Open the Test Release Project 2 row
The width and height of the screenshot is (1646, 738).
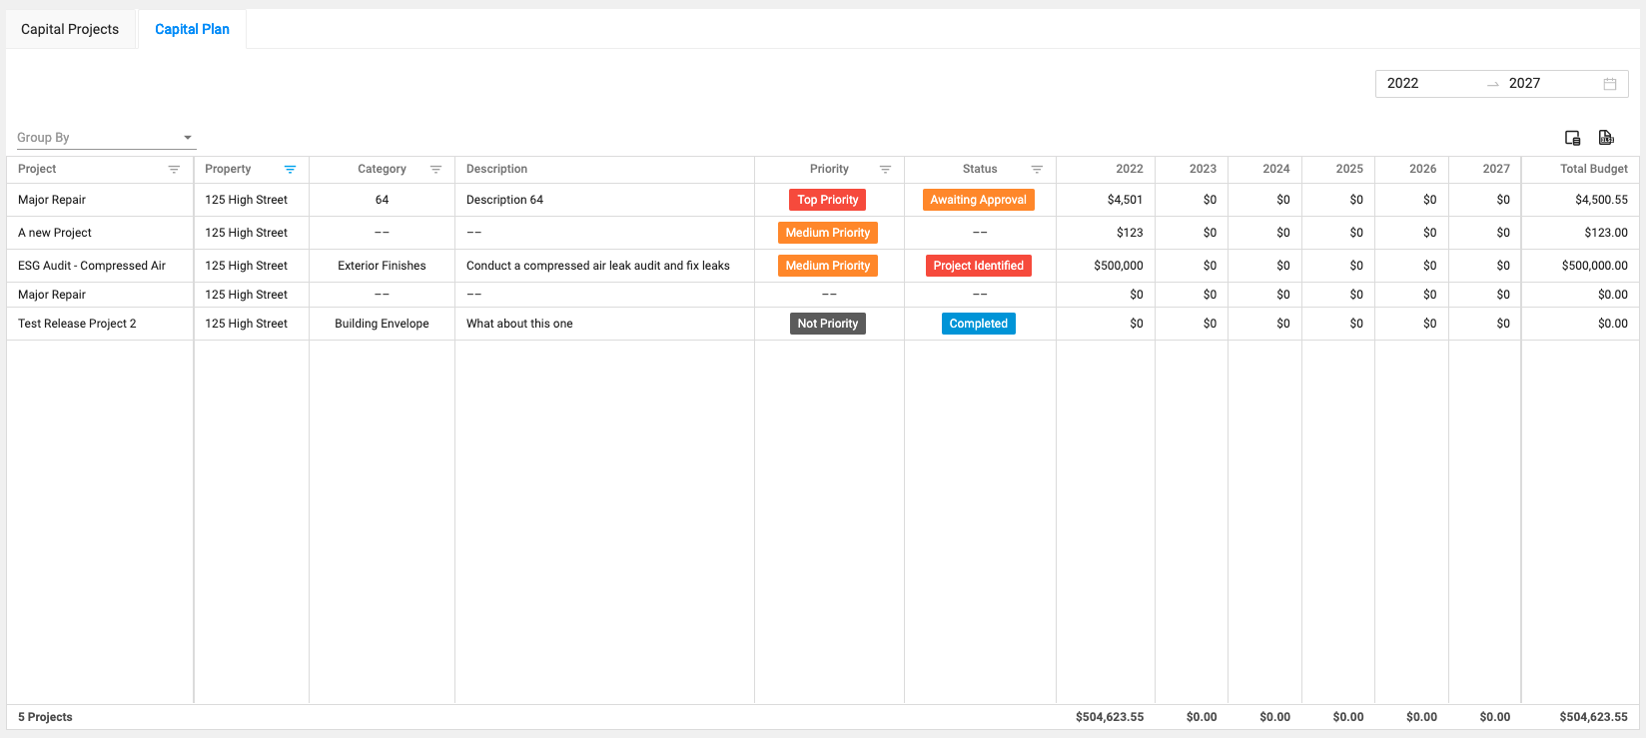tap(77, 324)
